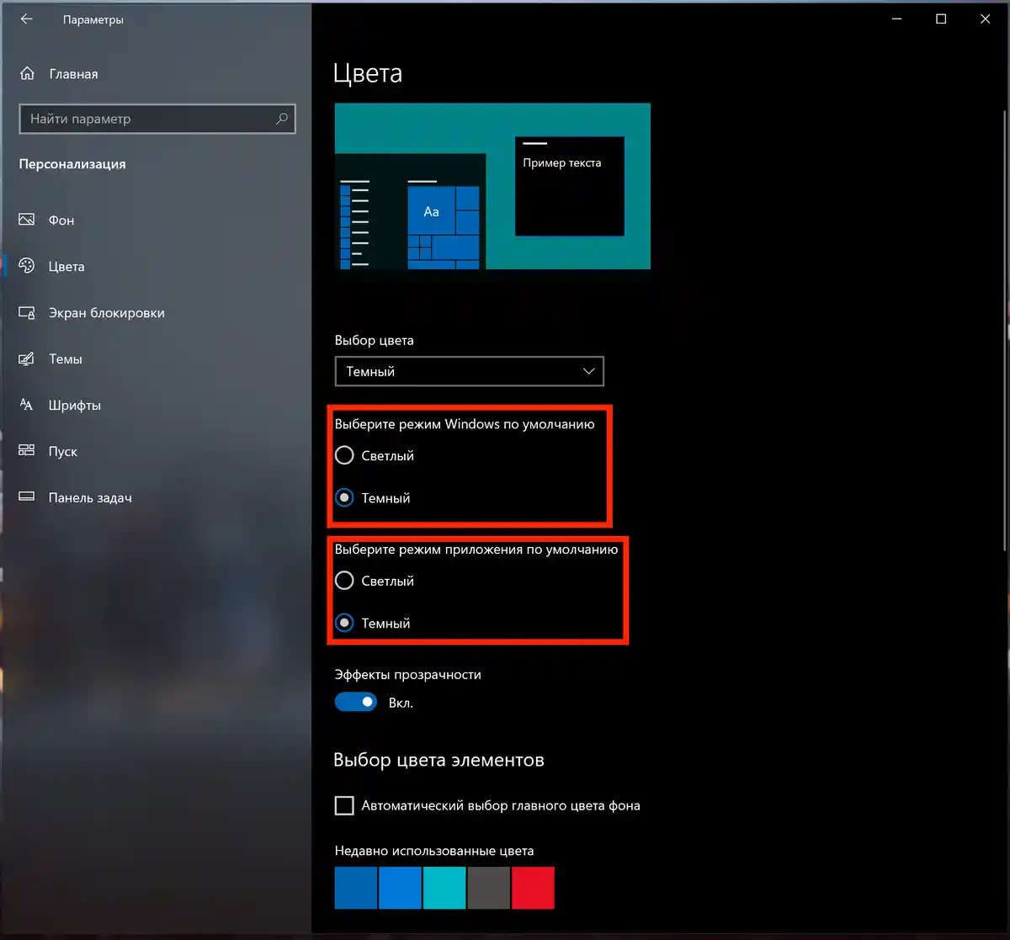Click the Пример текста sample text

(x=562, y=162)
